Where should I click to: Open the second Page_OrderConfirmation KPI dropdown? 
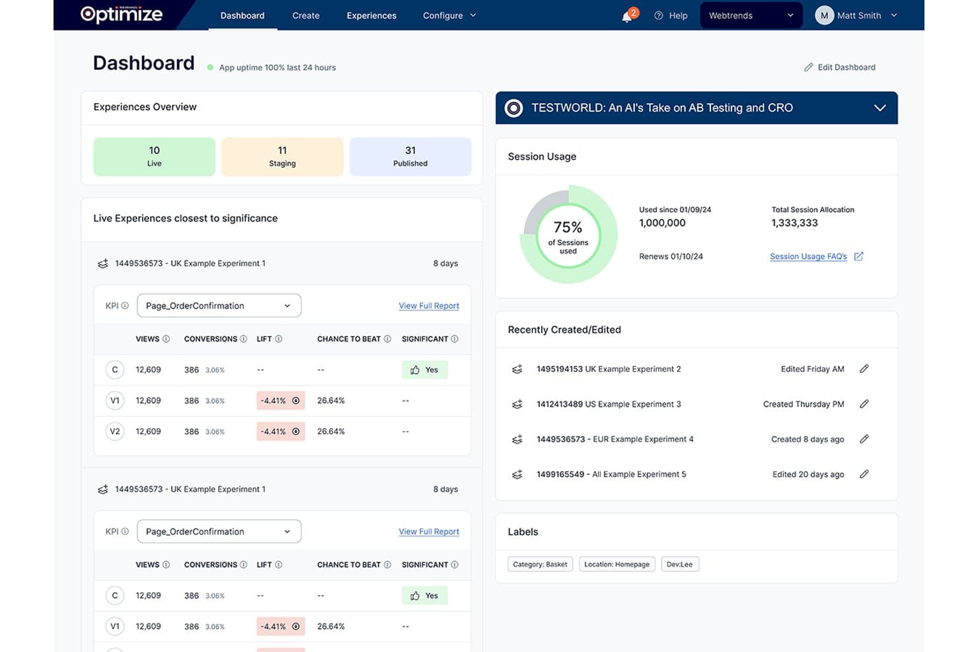(219, 531)
